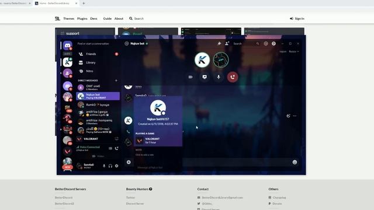Screen dimensions: 374x210
Task: Open a new browser tab
Action: click(84, 3)
